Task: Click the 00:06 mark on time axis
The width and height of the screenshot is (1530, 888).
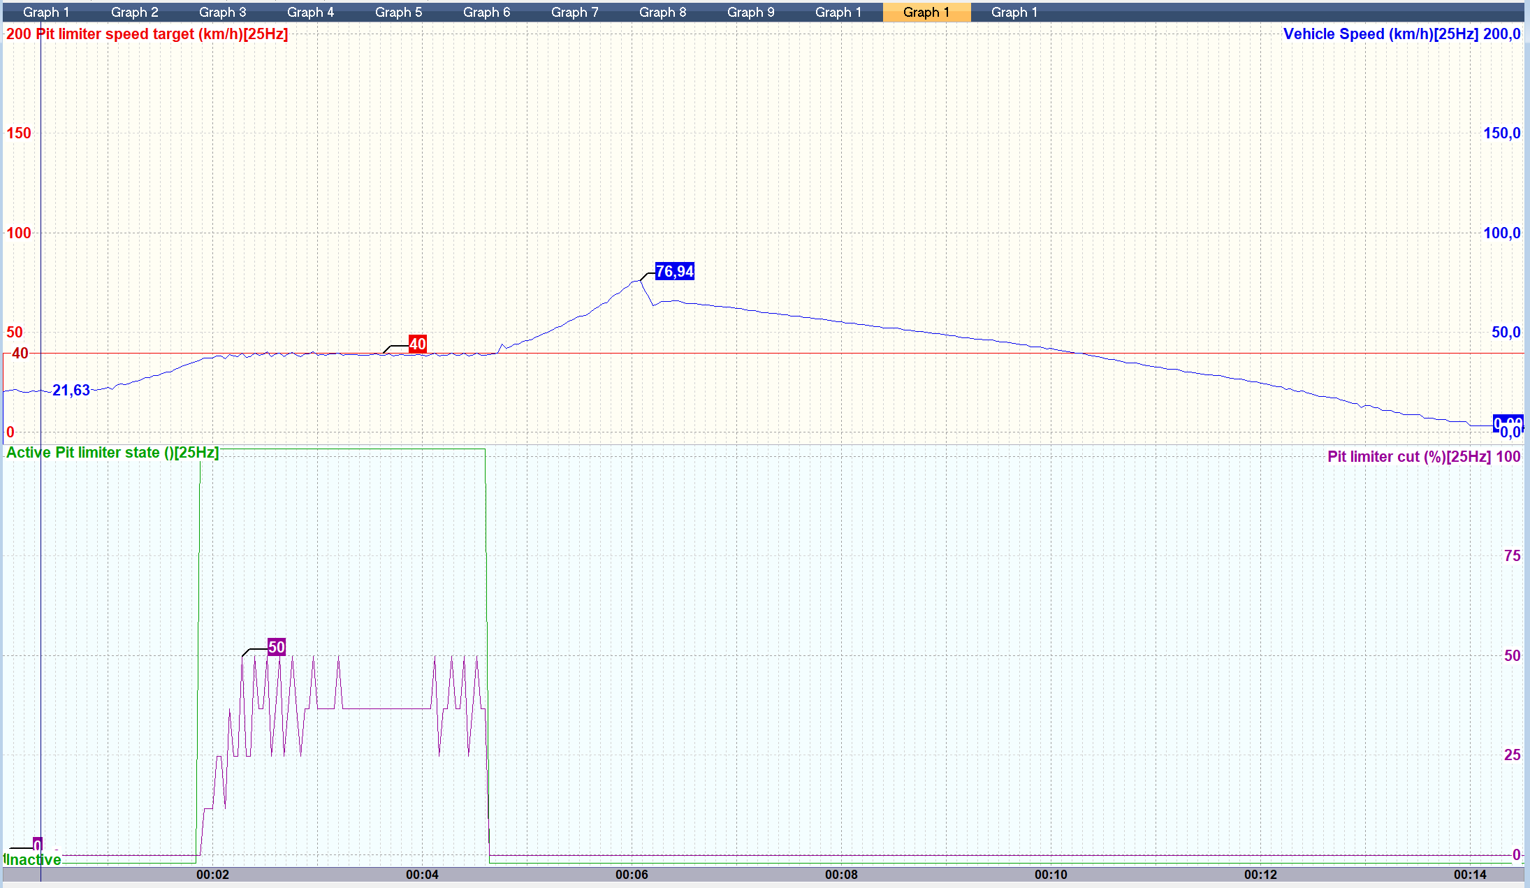Action: 632,875
